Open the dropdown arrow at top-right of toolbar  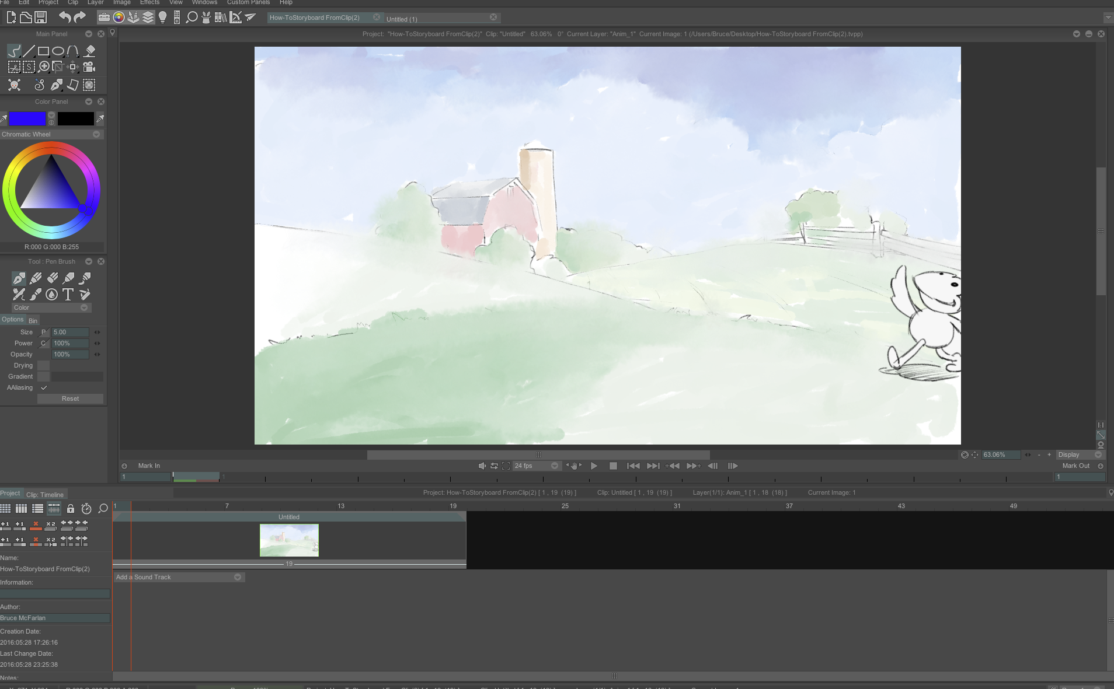1108,18
